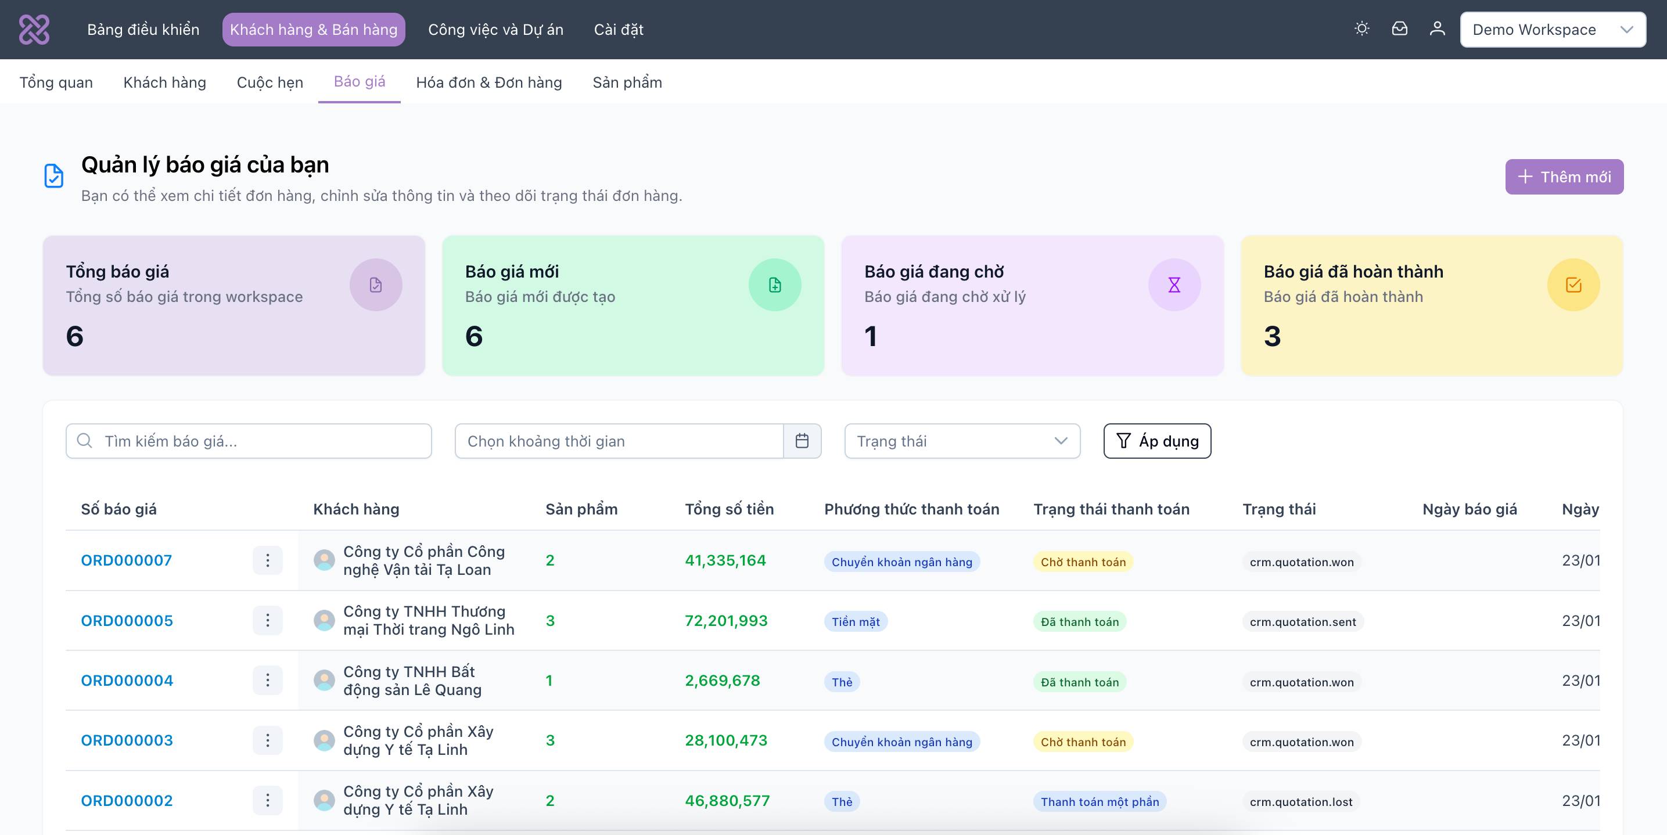Click the hourglass icon on pending quotes card
Viewport: 1667px width, 835px height.
coord(1174,285)
